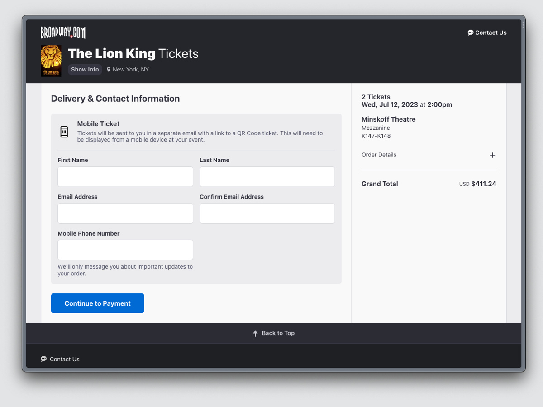Click Contact Us in the top bar
This screenshot has width=543, height=407.
(491, 33)
